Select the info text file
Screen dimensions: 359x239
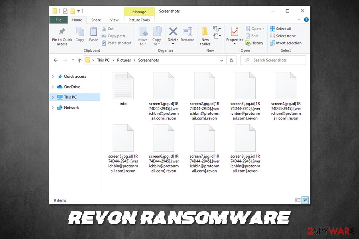pyautogui.click(x=123, y=89)
